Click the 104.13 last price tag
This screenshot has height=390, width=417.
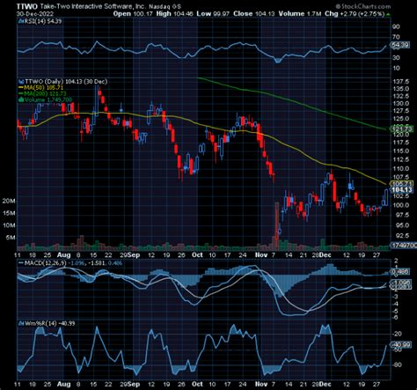tap(401, 189)
